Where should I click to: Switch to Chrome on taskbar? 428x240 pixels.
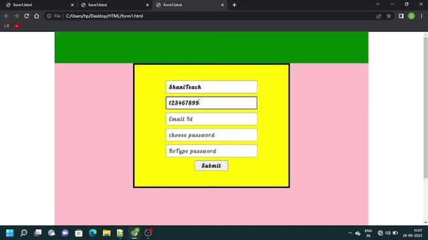(x=134, y=233)
